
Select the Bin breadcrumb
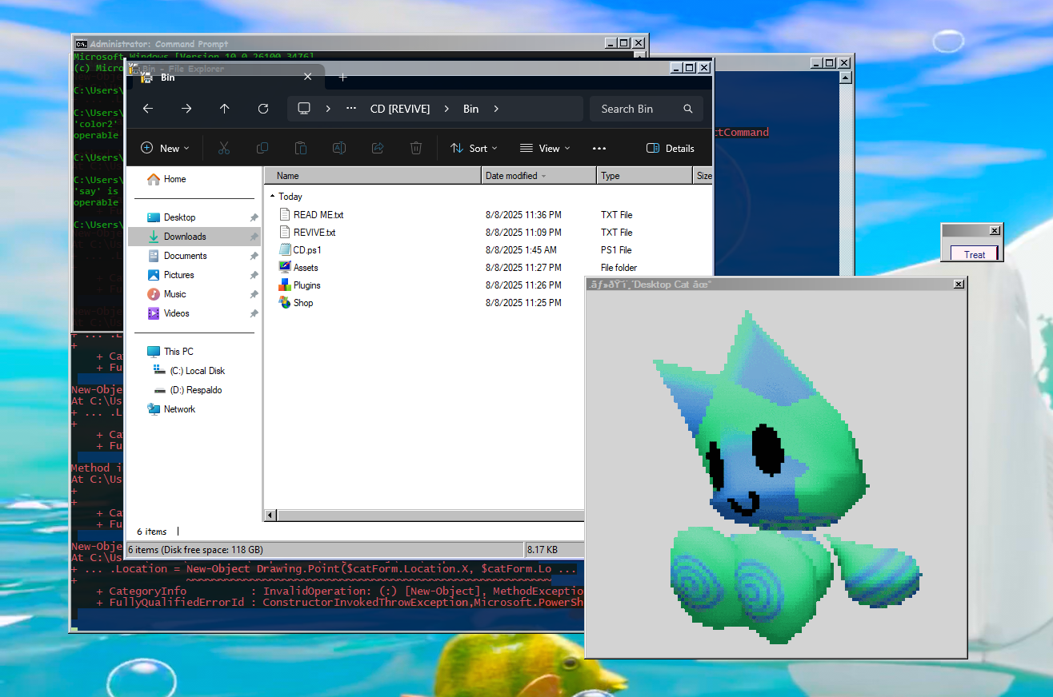[x=471, y=109]
